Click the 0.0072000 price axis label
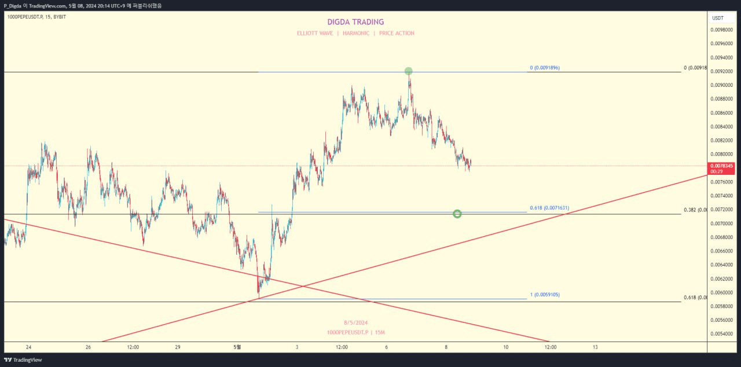 (x=722, y=210)
